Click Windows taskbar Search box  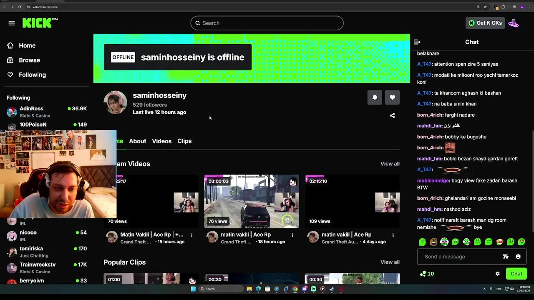pos(221,289)
